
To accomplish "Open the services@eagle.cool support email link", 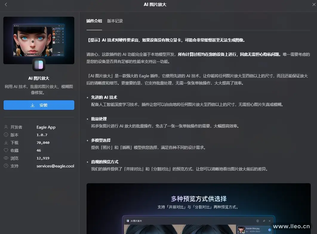I will [55, 166].
